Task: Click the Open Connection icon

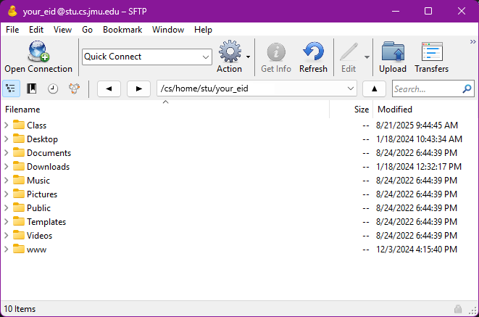Action: [x=38, y=52]
